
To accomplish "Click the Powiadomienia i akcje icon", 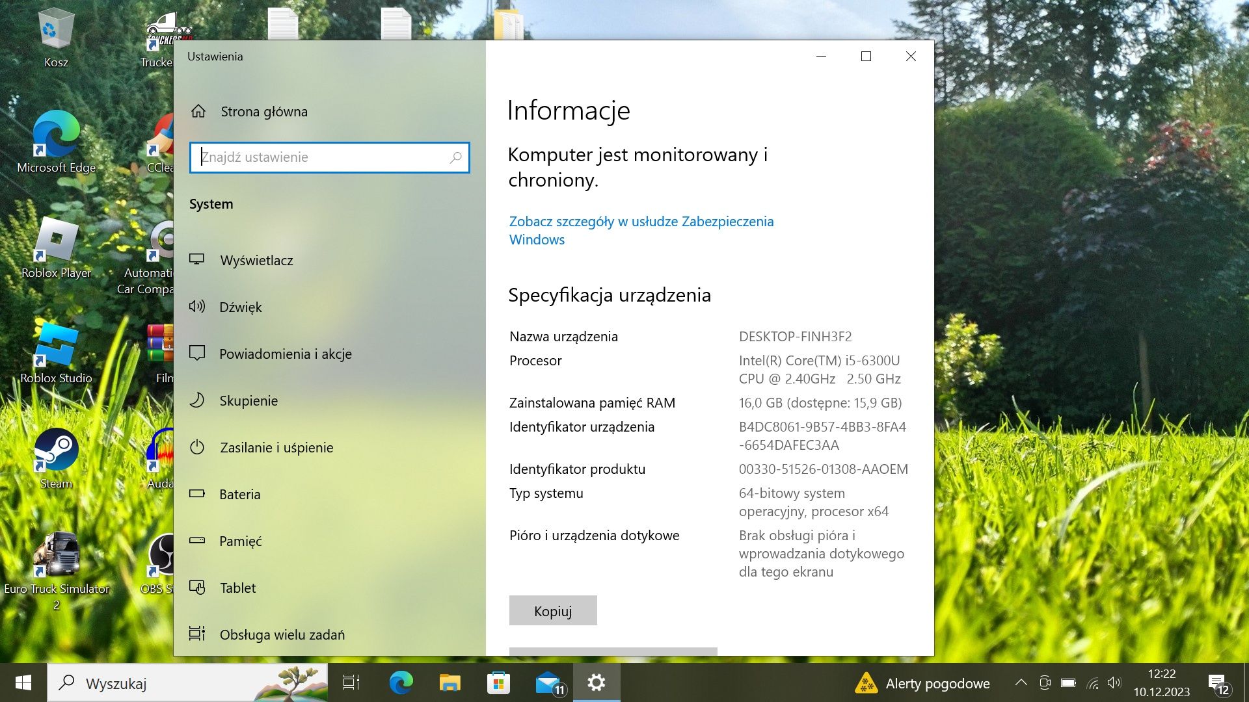I will point(196,353).
